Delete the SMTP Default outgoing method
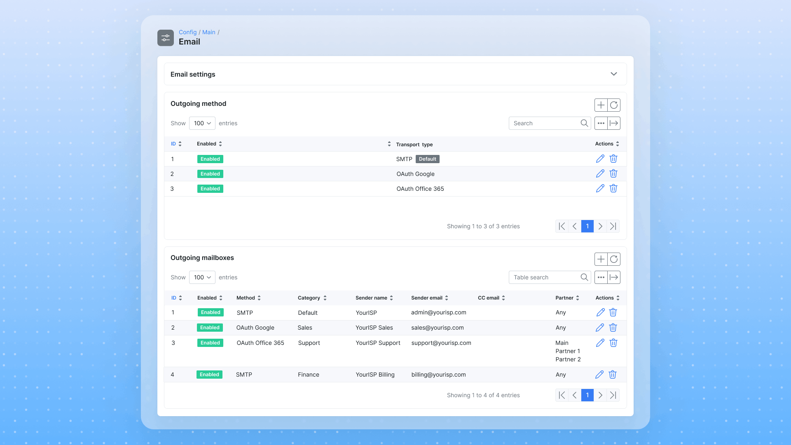791x445 pixels. pos(613,159)
